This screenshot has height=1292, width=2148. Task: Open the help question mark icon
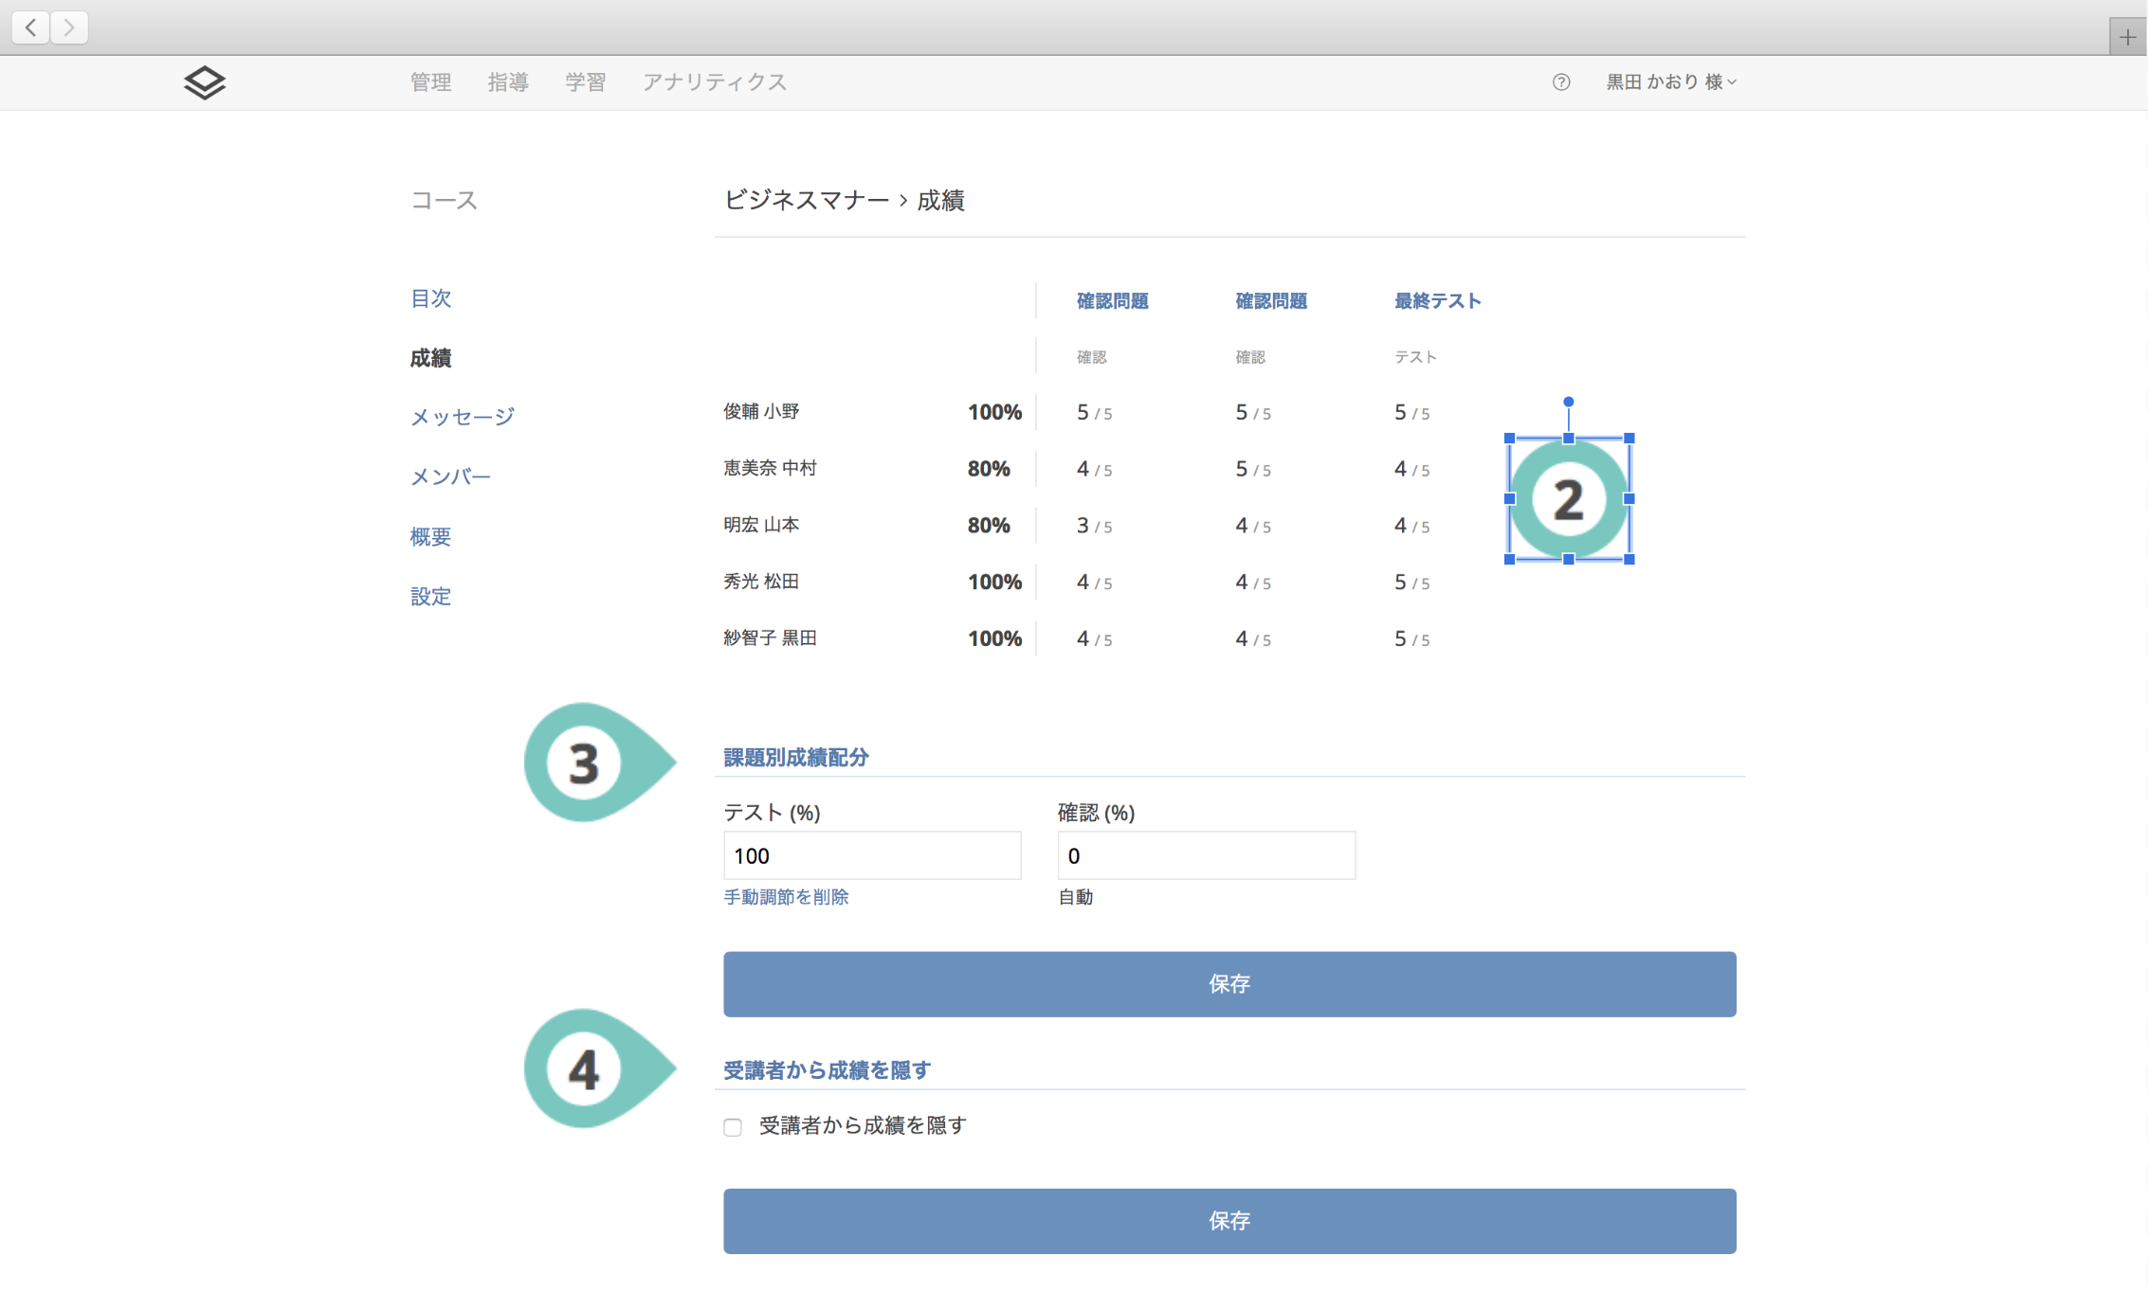click(1561, 82)
